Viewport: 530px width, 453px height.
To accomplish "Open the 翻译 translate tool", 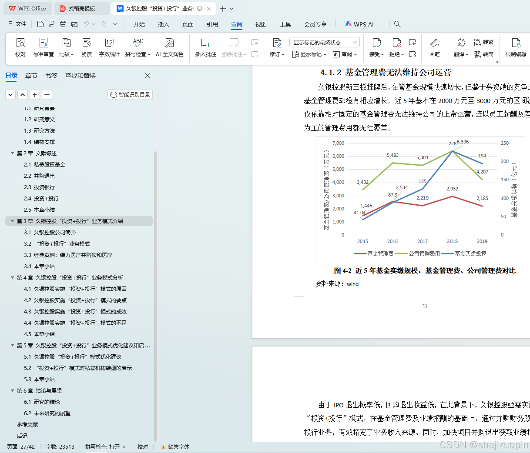I will tap(461, 47).
